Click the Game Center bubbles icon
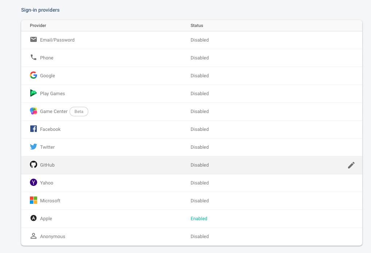Image resolution: width=371 pixels, height=253 pixels. click(34, 111)
